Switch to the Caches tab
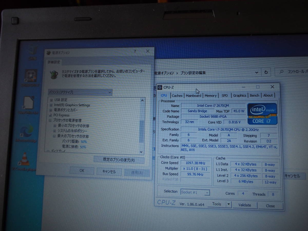The height and width of the screenshot is (231, 308). [x=177, y=95]
